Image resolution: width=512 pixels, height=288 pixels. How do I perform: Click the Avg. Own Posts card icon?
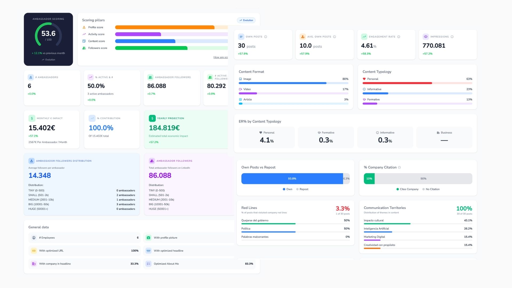click(x=303, y=37)
